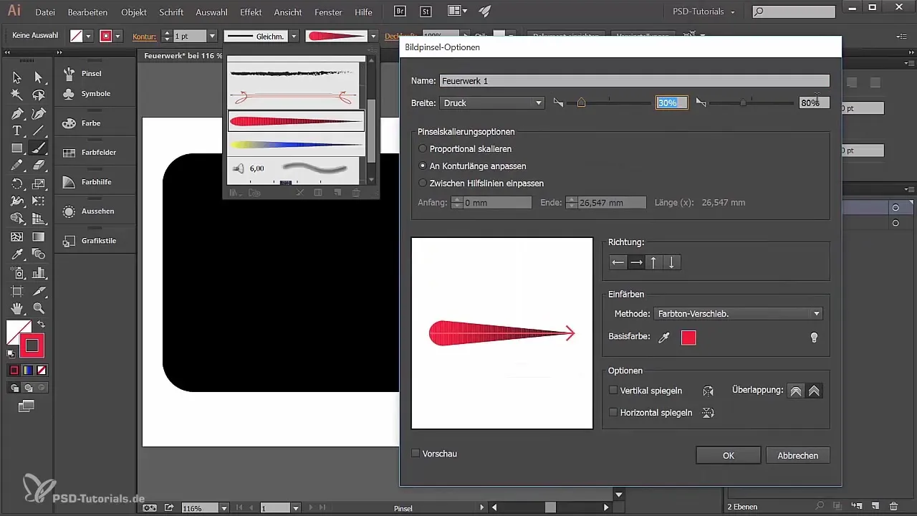The image size is (917, 516).
Task: Select the Direct Selection tool
Action: 39,77
